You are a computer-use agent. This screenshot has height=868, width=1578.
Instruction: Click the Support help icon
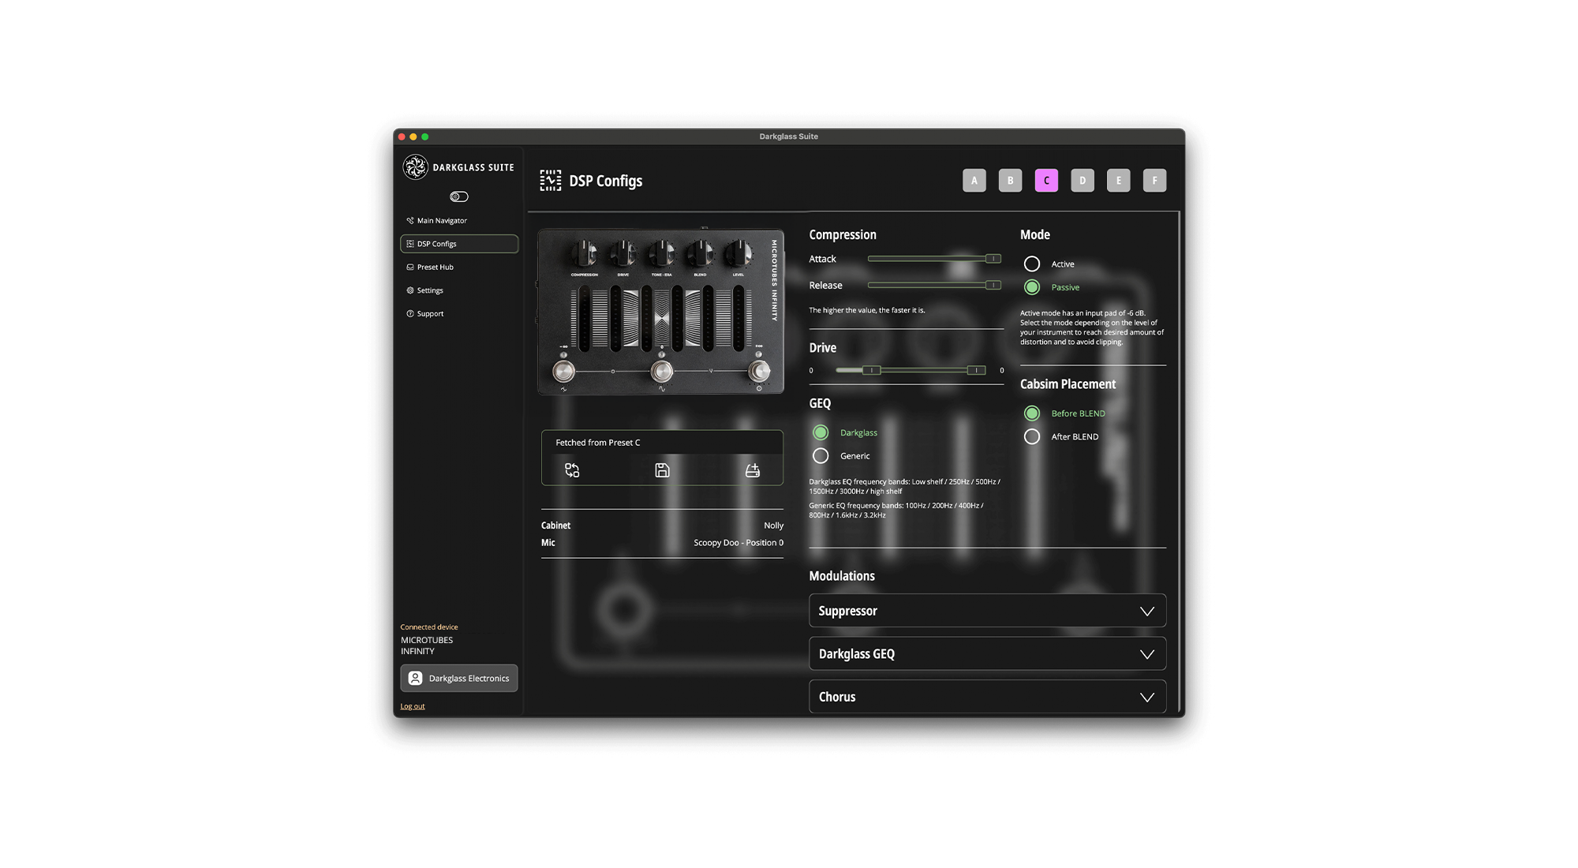pos(410,313)
